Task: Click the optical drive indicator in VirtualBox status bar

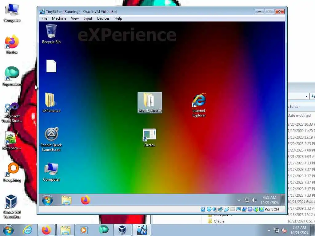Action: pyautogui.click(x=209, y=209)
